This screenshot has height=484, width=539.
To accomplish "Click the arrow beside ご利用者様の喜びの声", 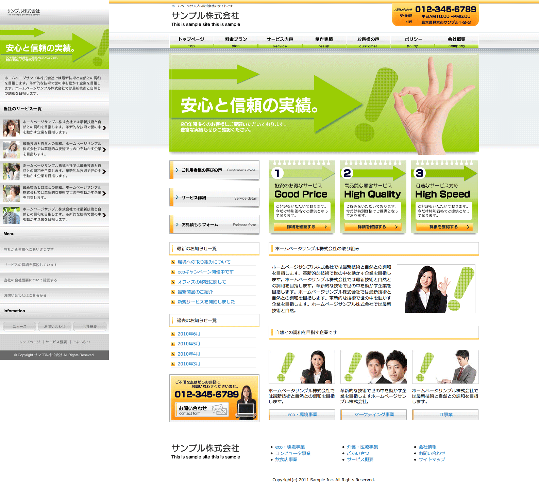I will [x=177, y=170].
